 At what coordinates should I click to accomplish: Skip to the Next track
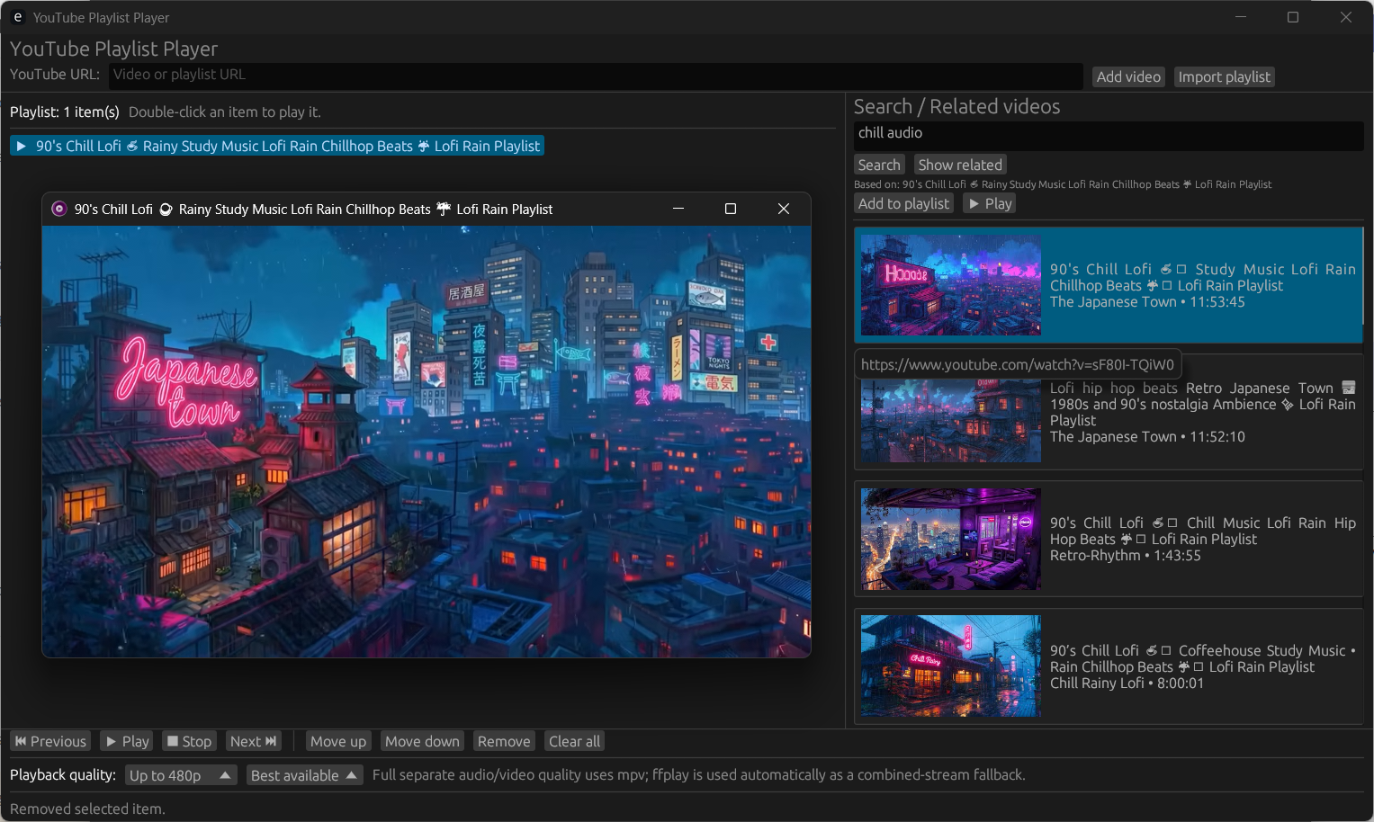click(x=253, y=741)
